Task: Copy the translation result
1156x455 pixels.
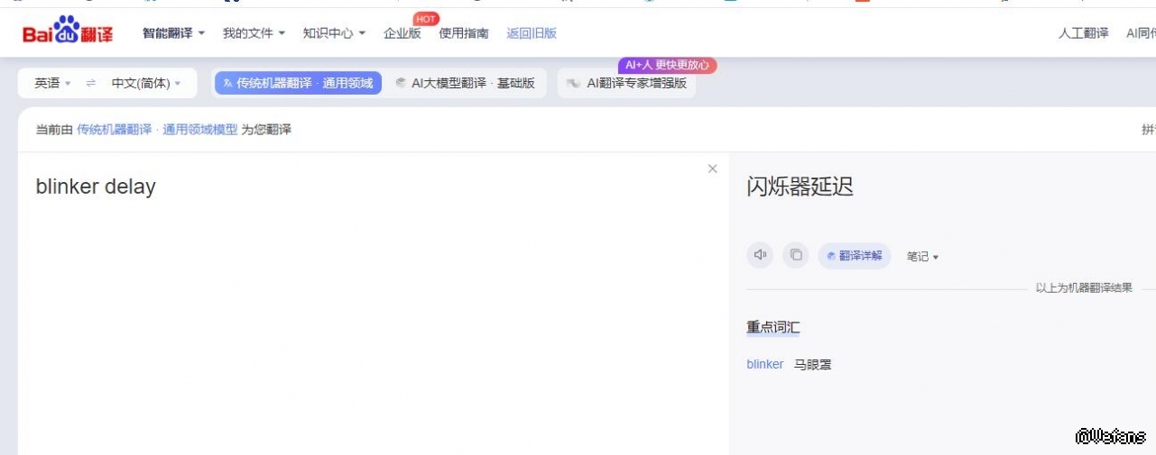Action: (795, 256)
